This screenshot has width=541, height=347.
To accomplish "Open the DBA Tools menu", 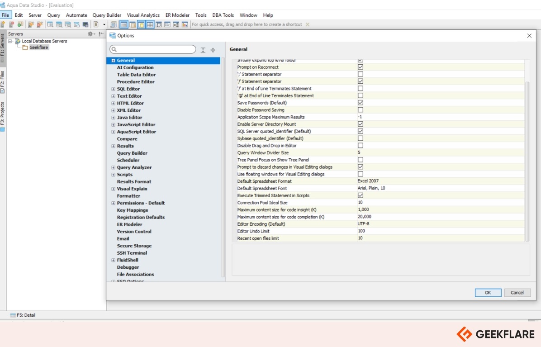I will pos(223,15).
